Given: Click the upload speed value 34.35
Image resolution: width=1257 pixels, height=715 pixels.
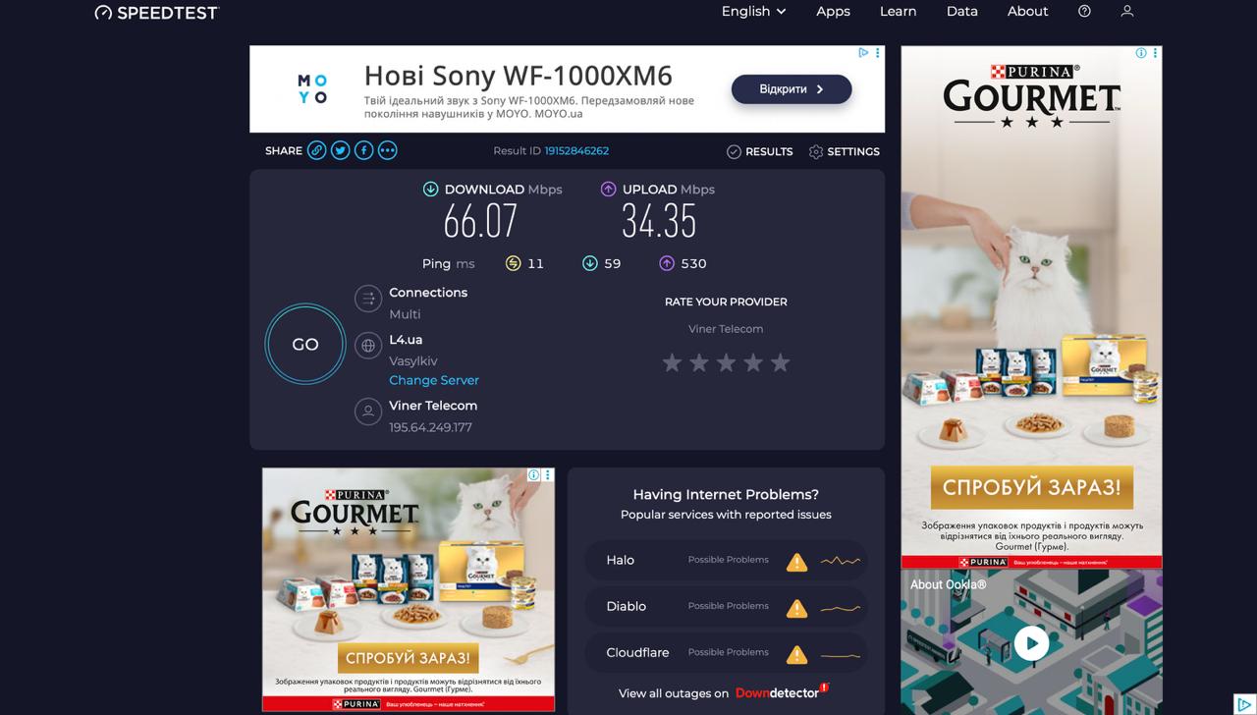Looking at the screenshot, I should click(659, 222).
